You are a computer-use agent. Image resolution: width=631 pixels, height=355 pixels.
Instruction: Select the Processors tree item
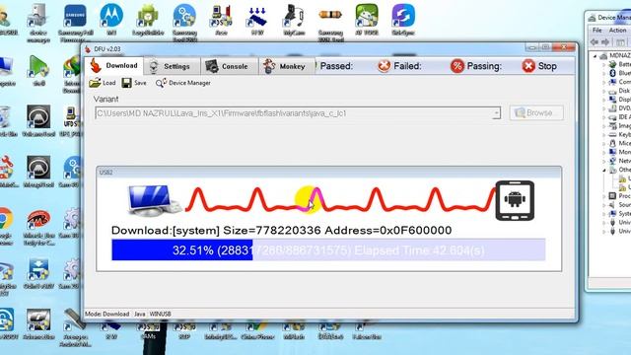(x=620, y=196)
